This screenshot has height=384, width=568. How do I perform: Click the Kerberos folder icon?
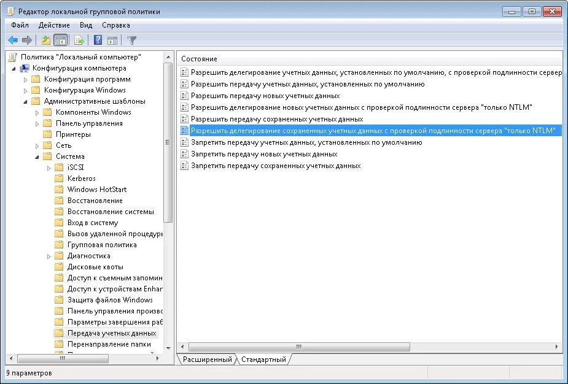coord(59,179)
